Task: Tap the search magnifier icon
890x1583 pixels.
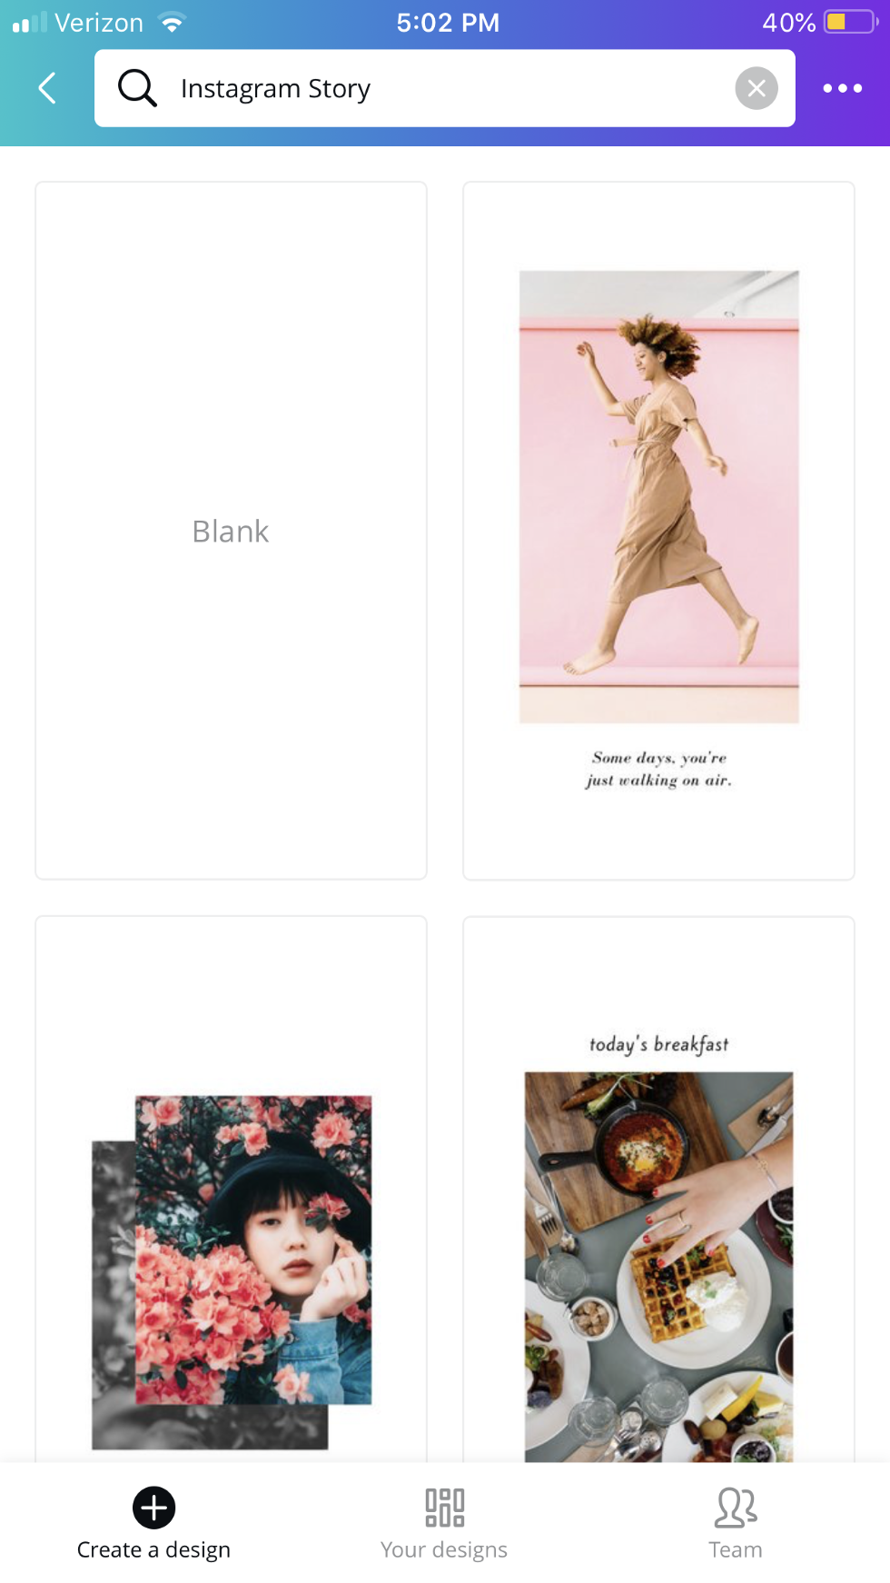Action: pos(137,88)
